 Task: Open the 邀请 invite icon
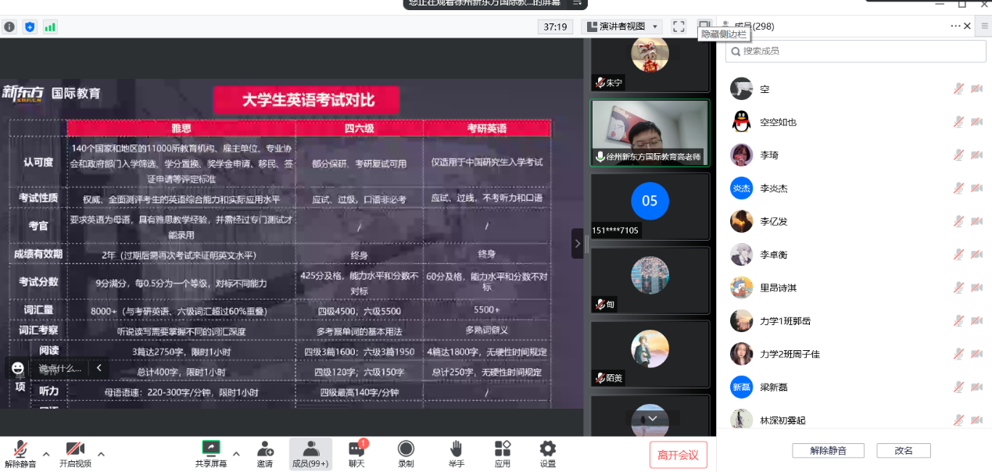[x=265, y=453]
